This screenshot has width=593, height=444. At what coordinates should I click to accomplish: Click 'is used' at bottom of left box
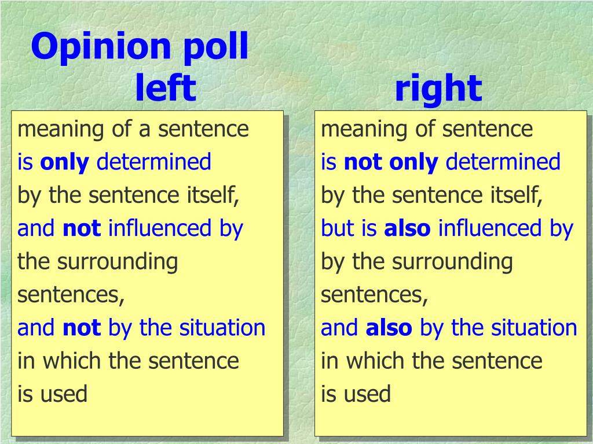coord(53,394)
